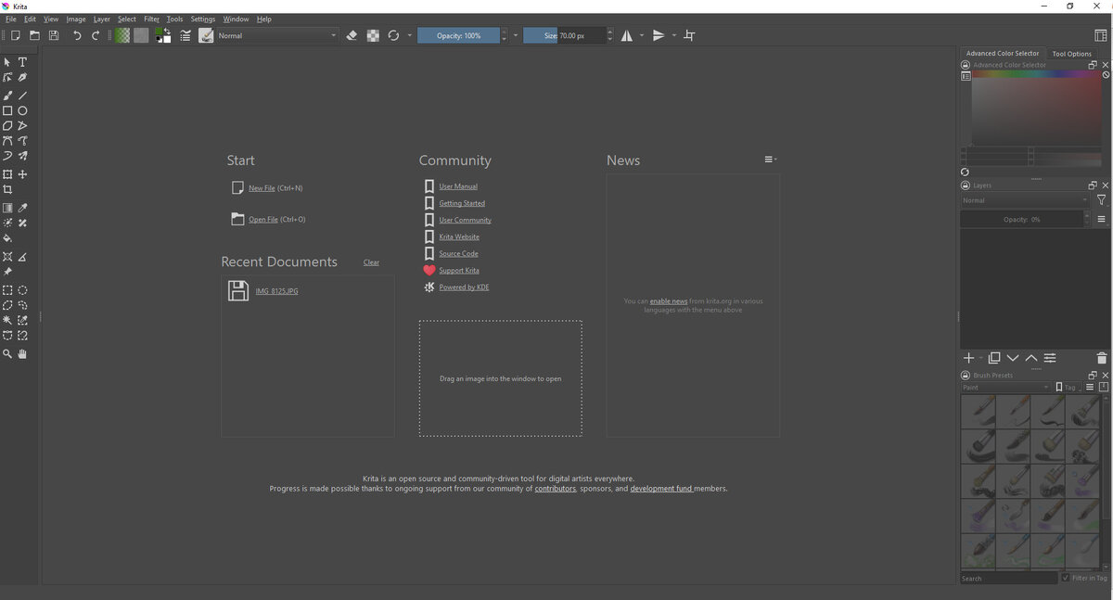Adjust the brush Opacity slider
The width and height of the screenshot is (1113, 600).
[458, 35]
